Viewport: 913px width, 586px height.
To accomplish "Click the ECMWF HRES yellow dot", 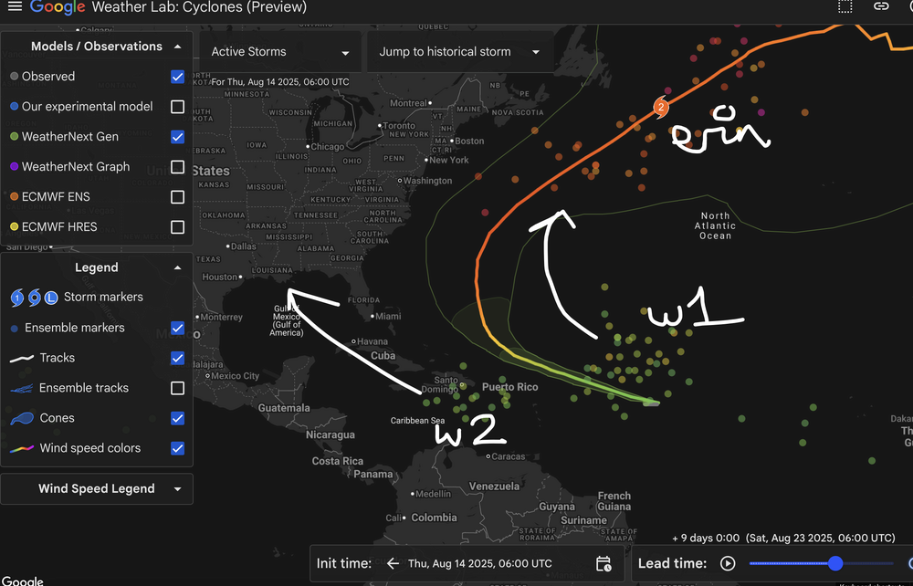I will [x=14, y=227].
